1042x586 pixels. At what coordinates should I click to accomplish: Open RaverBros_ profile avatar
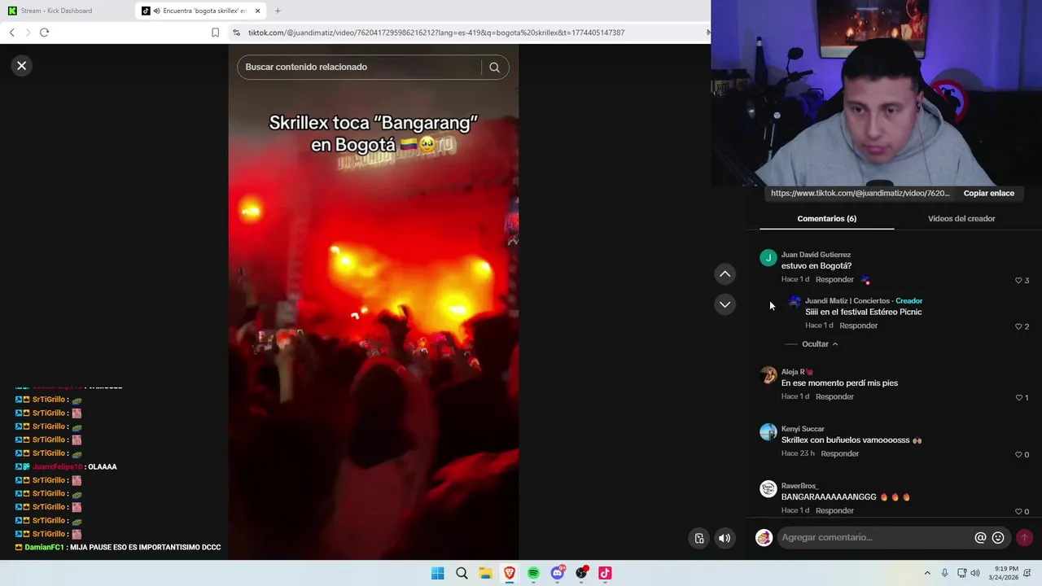[x=768, y=489]
